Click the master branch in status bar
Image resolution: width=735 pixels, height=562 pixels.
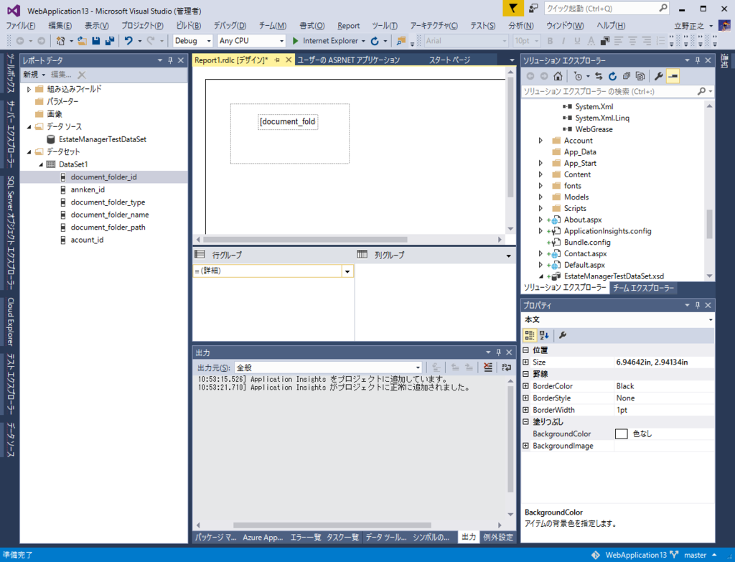695,555
